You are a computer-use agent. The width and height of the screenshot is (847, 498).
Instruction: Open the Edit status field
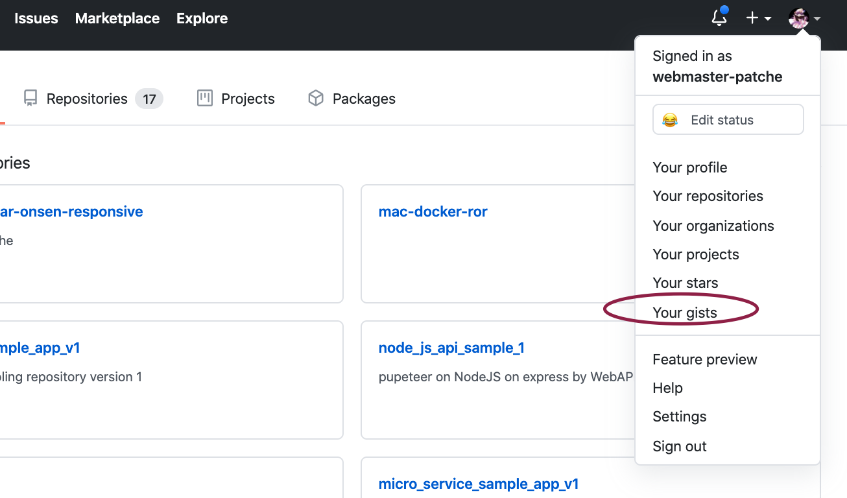click(728, 120)
